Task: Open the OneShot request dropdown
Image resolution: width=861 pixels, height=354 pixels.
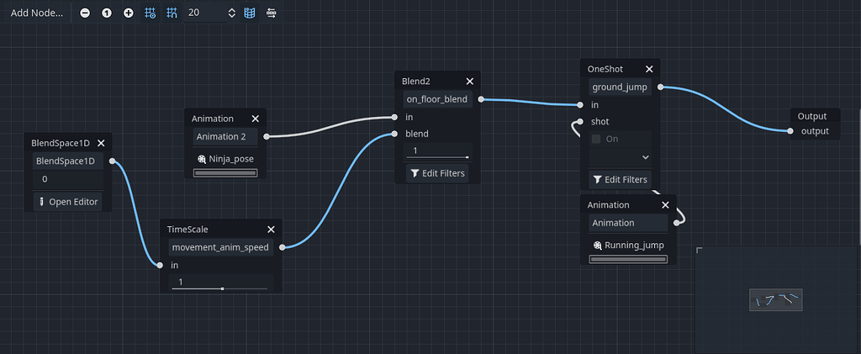Action: (620, 157)
